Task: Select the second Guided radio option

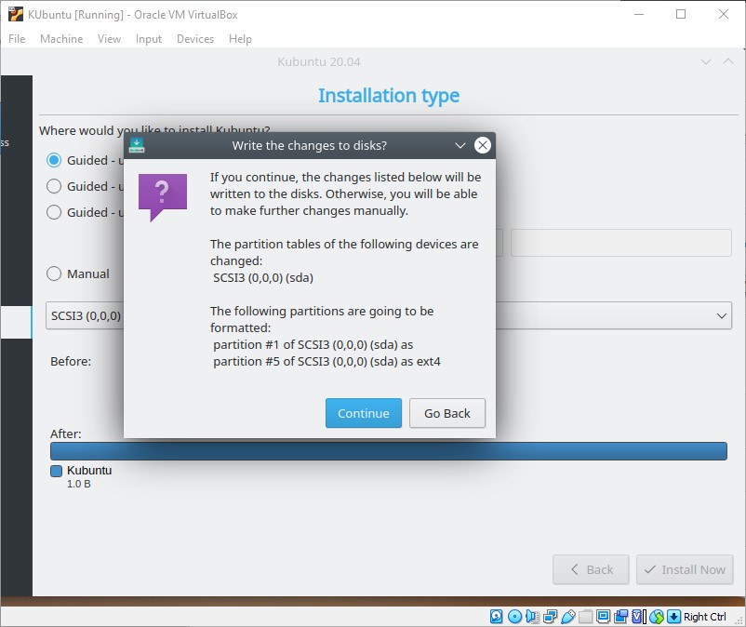Action: (x=54, y=186)
